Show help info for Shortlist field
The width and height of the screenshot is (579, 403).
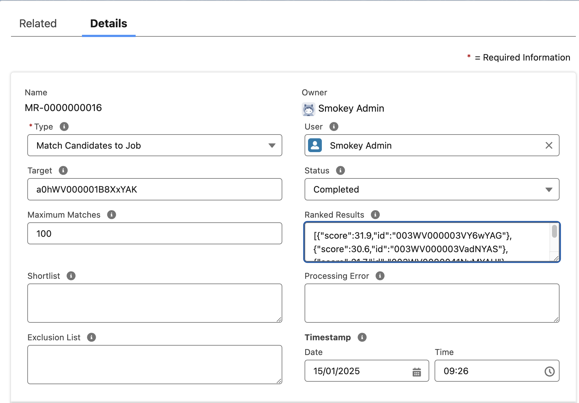pyautogui.click(x=71, y=276)
